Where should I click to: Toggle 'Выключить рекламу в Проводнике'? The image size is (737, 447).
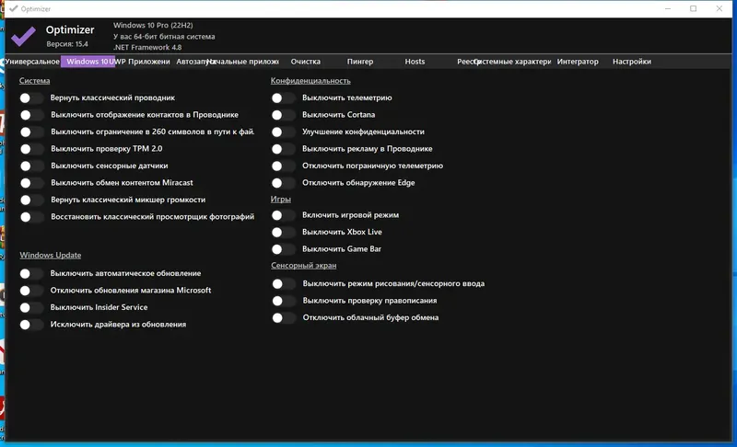pyautogui.click(x=284, y=149)
